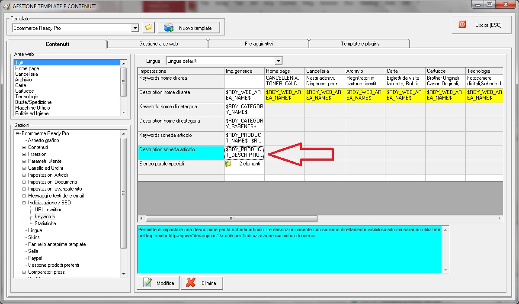519x304 pixels.
Task: Select Lingue tree item
Action: [x=35, y=230]
